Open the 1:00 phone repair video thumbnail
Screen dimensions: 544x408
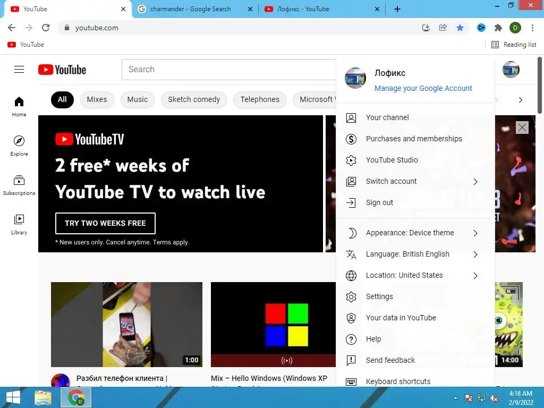pos(126,325)
